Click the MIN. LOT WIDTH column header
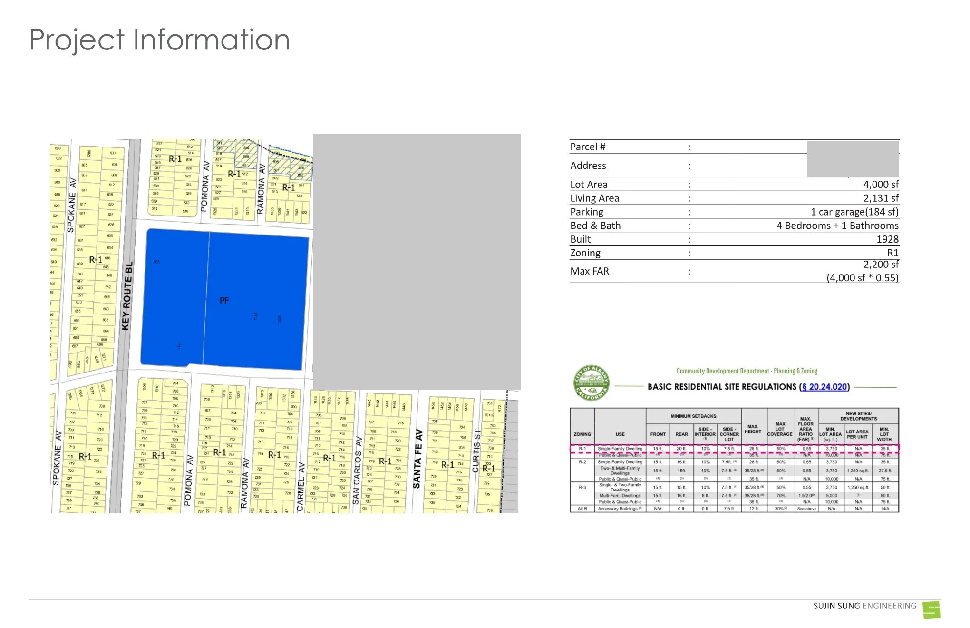 [x=884, y=434]
